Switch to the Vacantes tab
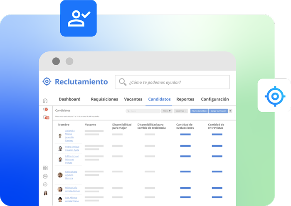Viewport: 291px width, 206px height. tap(133, 99)
